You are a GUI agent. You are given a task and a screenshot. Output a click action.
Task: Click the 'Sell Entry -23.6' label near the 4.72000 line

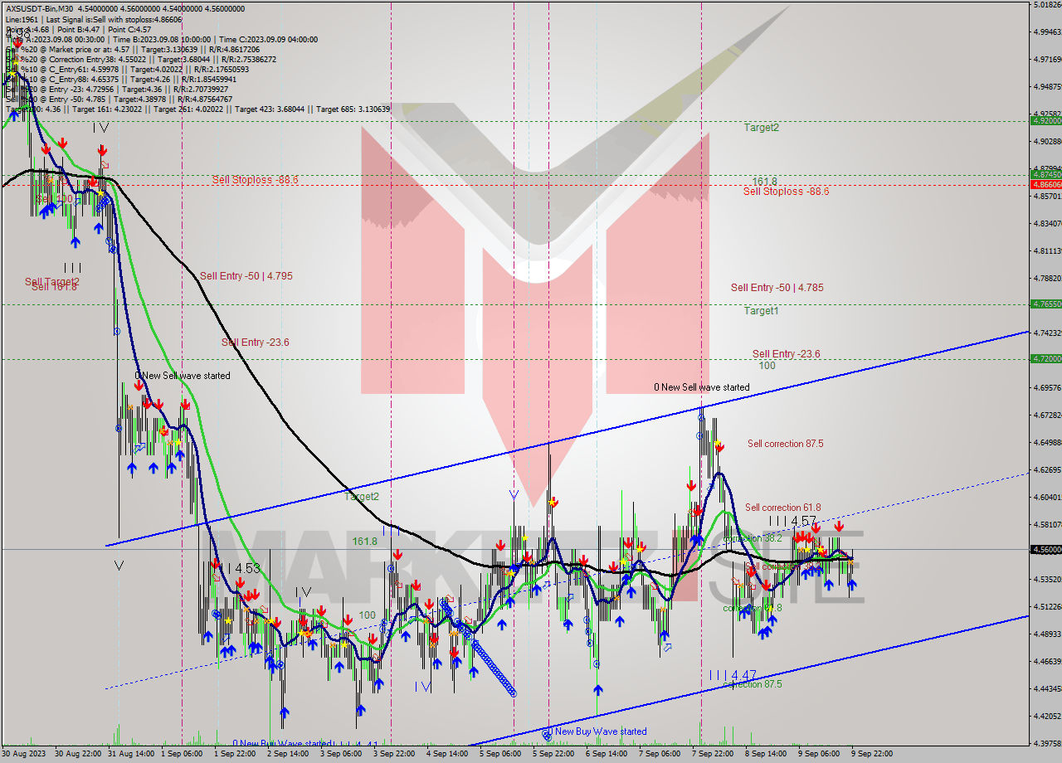(787, 354)
